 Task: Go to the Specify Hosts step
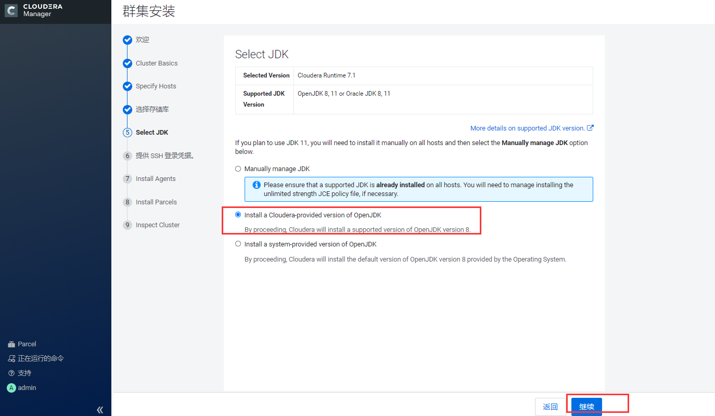pos(156,86)
